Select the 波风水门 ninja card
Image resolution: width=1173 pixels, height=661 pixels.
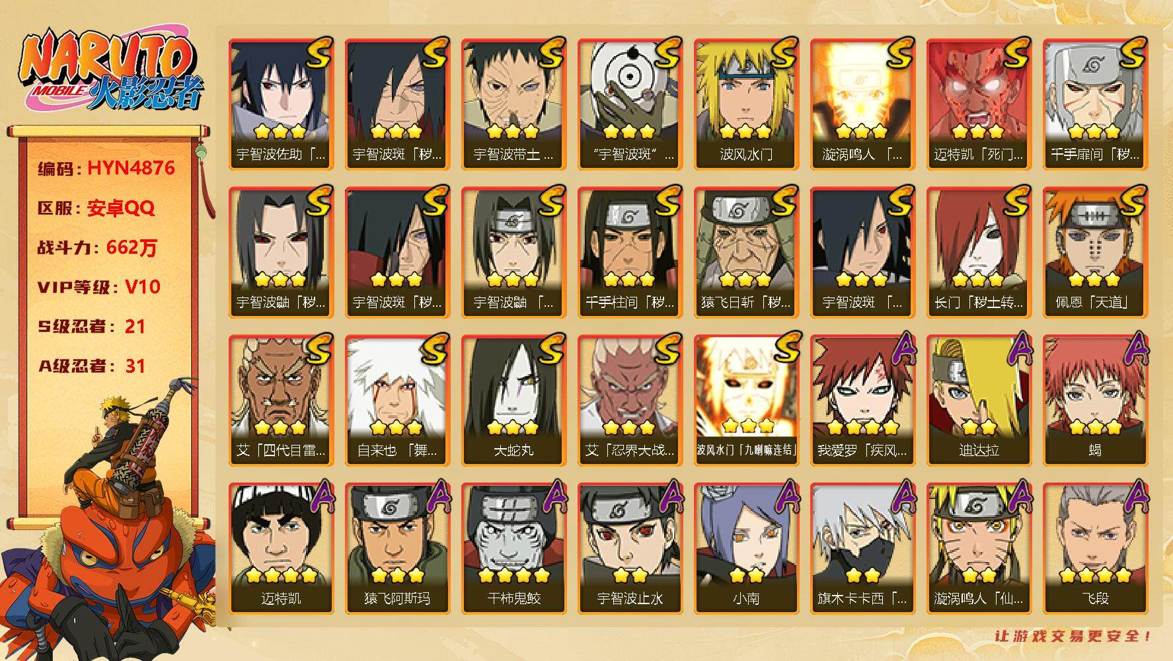[746, 104]
